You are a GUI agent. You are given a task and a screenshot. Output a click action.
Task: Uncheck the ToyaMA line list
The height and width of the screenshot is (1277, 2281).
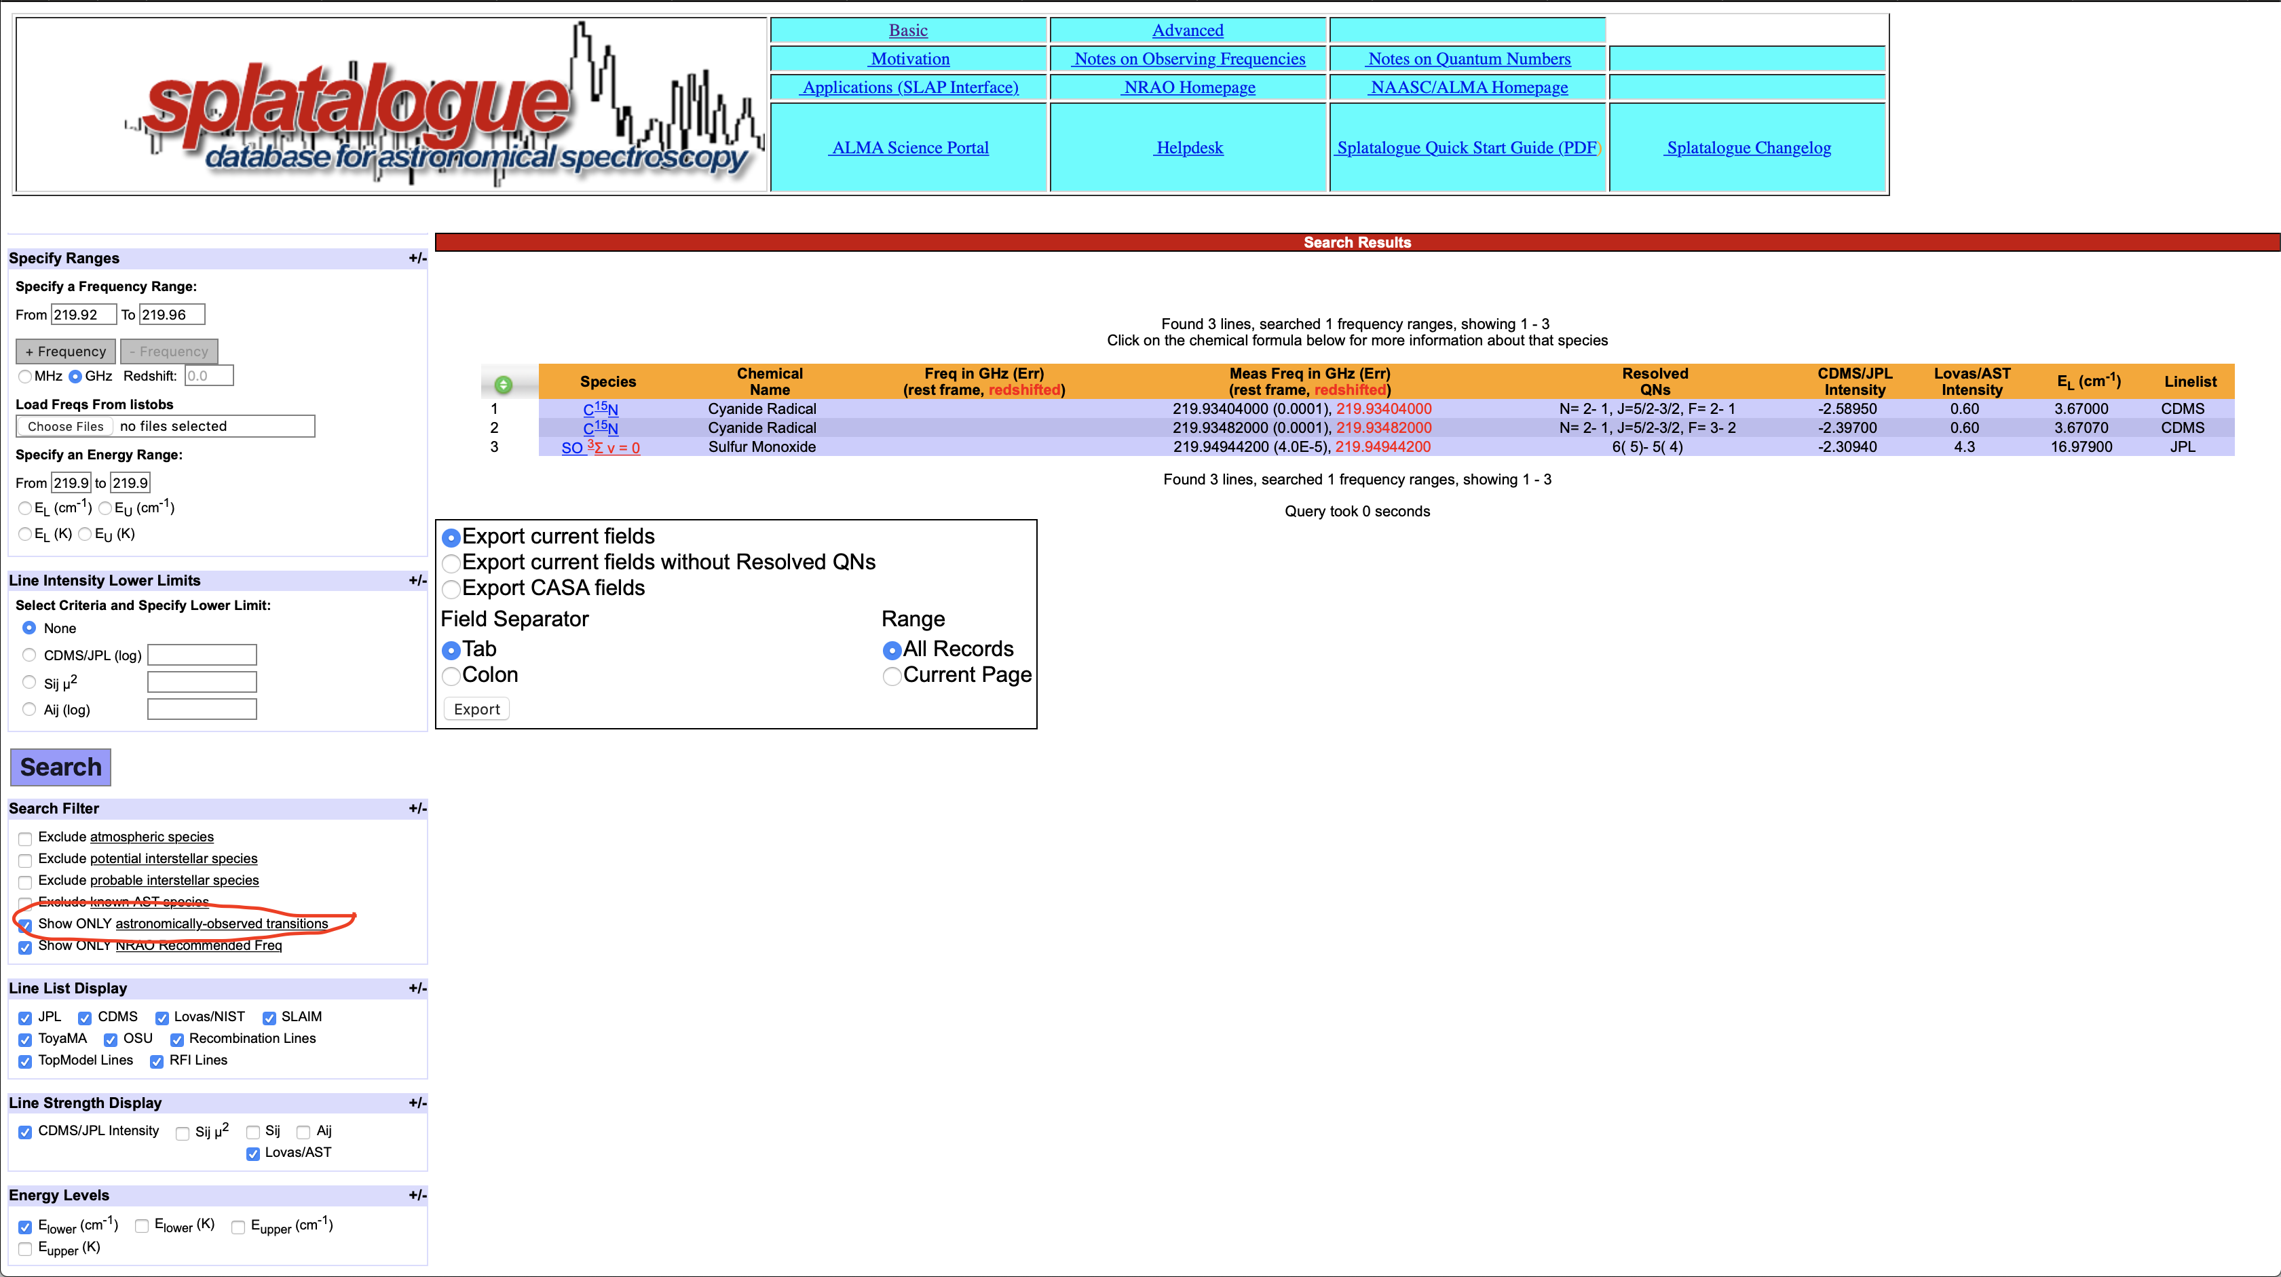pyautogui.click(x=25, y=1040)
